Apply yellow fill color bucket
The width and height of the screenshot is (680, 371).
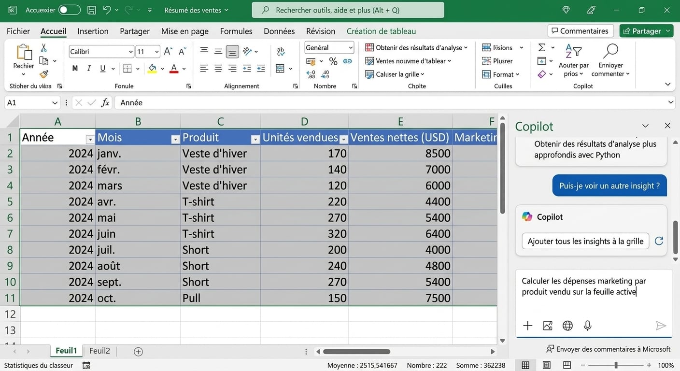pyautogui.click(x=152, y=69)
